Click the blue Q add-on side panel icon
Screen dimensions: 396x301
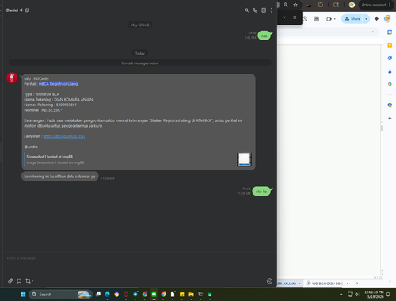[390, 105]
